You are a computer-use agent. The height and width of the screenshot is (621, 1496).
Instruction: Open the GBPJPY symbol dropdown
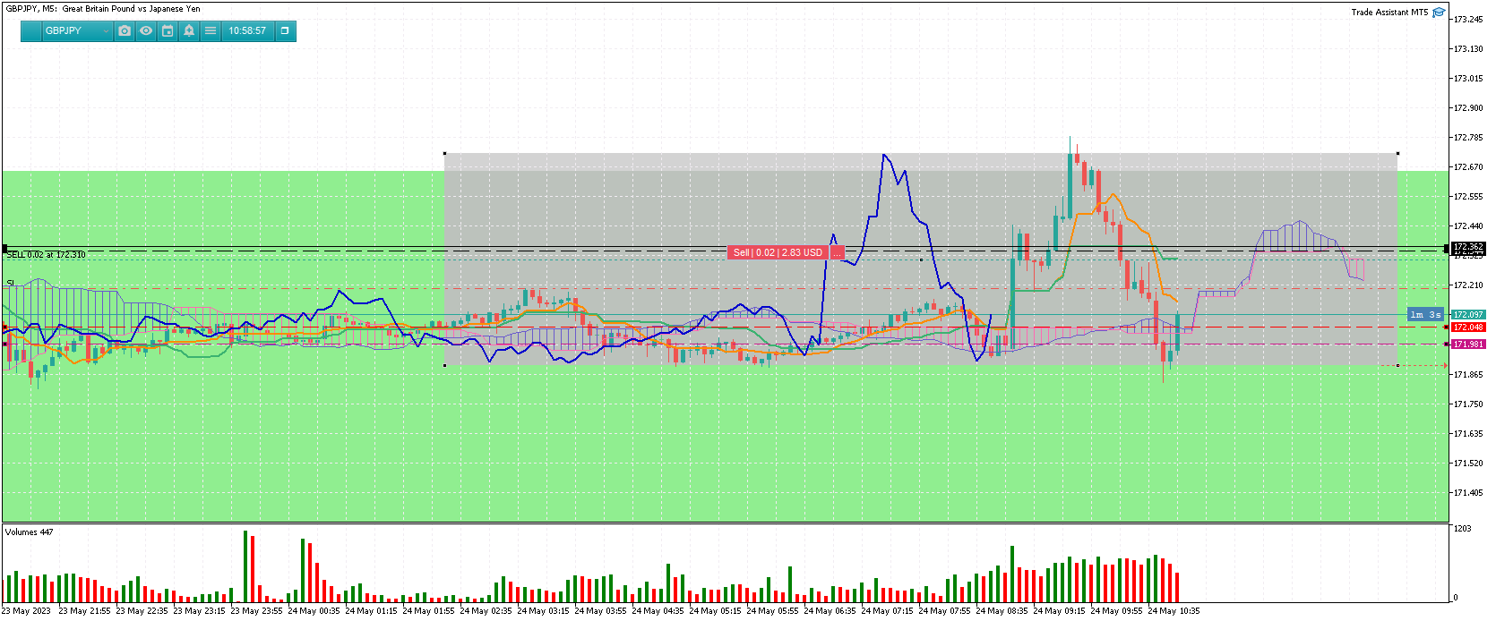[x=77, y=30]
